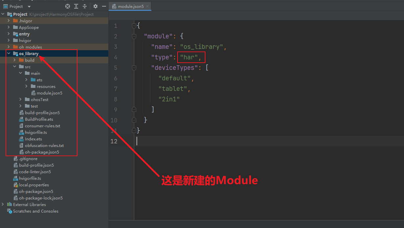The image size is (404, 228).
Task: Click the Scratches and Consoles icon
Action: (10, 211)
